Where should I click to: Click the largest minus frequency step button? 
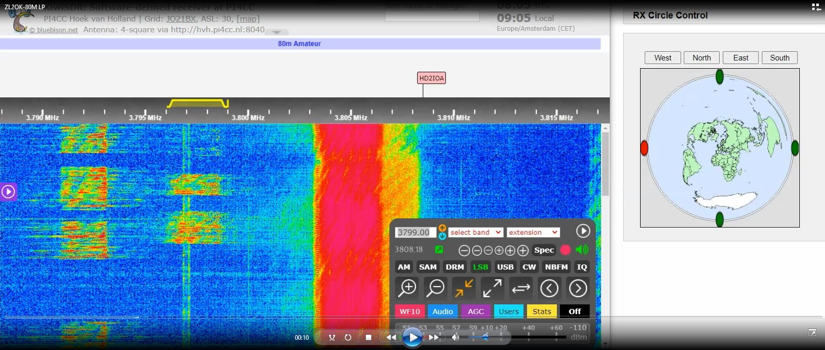click(464, 251)
